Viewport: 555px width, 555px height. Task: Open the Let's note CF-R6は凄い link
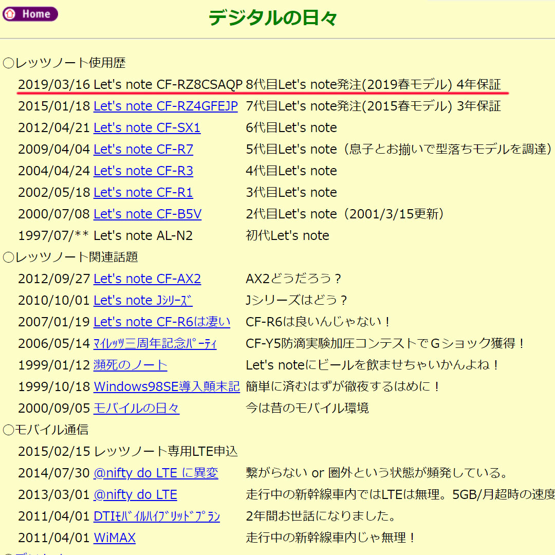coord(162,322)
